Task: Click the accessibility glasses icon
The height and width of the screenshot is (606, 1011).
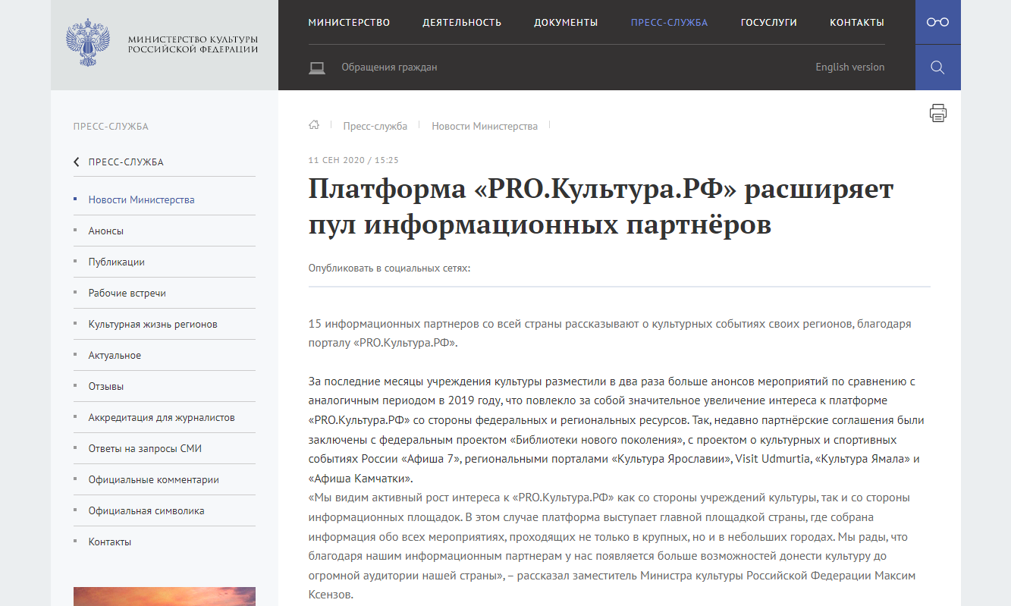Action: tap(937, 22)
